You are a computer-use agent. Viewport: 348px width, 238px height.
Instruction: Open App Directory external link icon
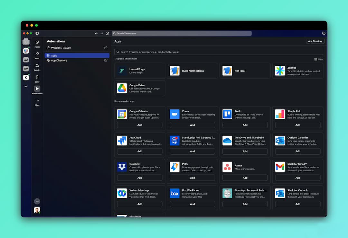(x=106, y=60)
